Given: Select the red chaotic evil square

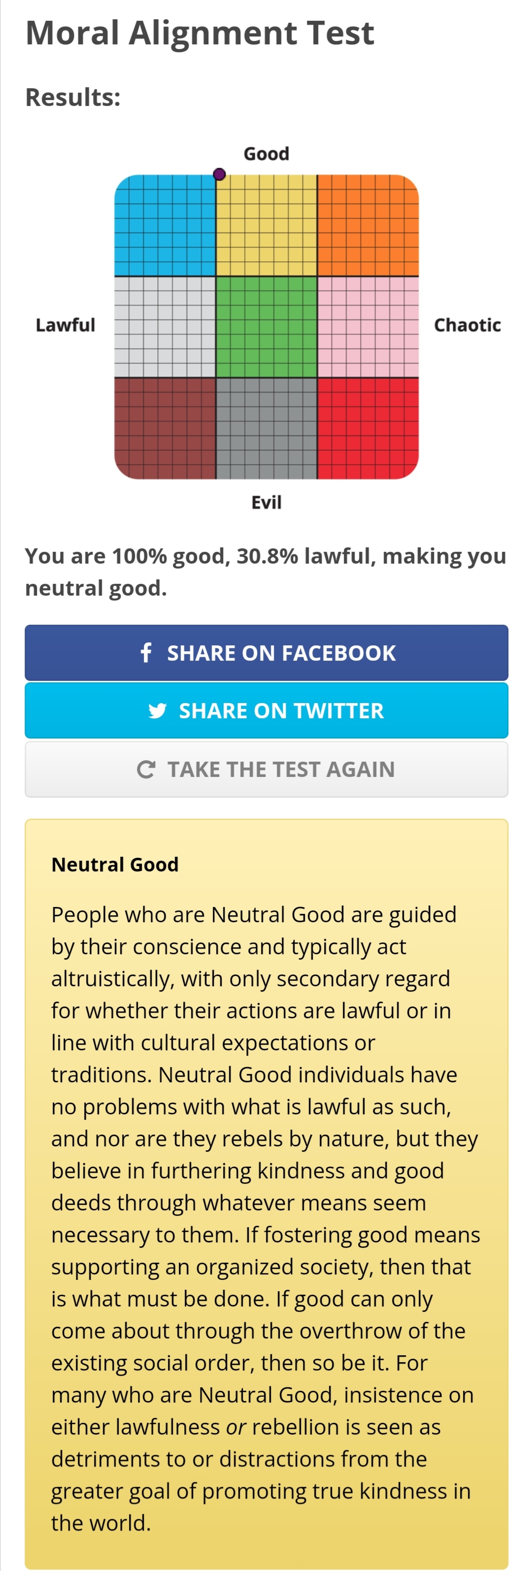Looking at the screenshot, I should pyautogui.click(x=368, y=428).
